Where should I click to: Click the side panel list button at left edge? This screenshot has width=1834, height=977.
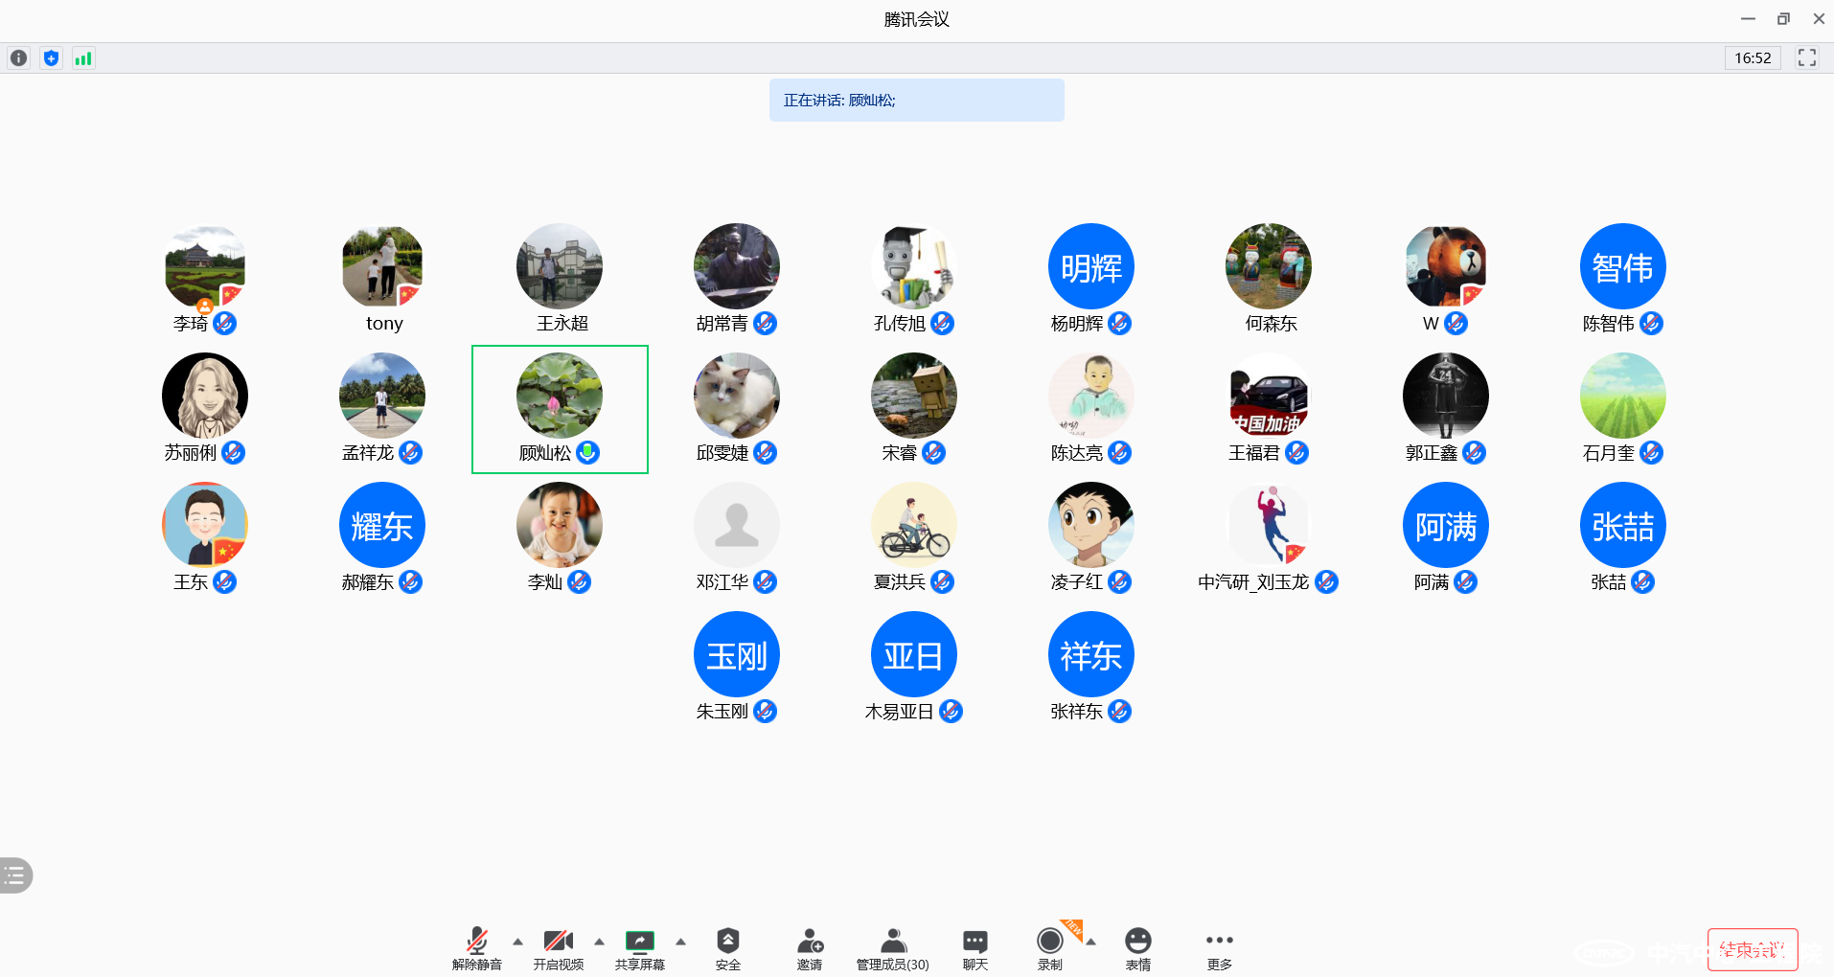pyautogui.click(x=15, y=875)
